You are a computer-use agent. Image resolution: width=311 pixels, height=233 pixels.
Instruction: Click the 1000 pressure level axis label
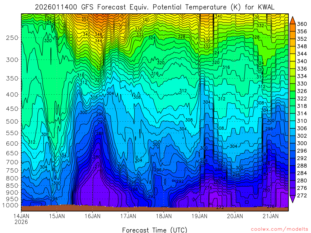coord(10,205)
